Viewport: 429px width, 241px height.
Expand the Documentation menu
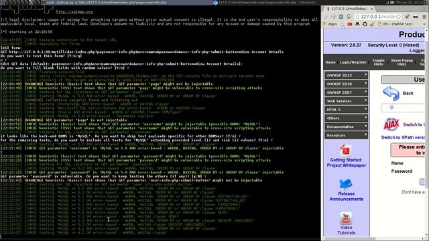[346, 127]
